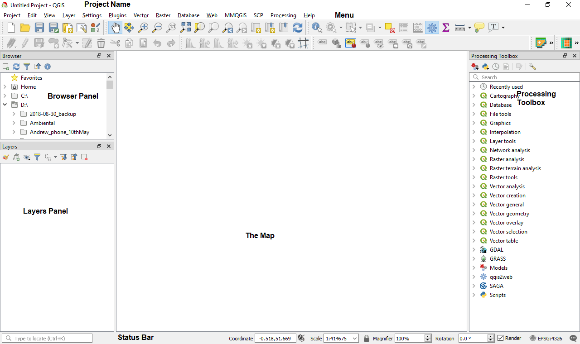The height and width of the screenshot is (344, 580).
Task: Refresh the map with the blue arrows icon
Action: pyautogui.click(x=298, y=28)
